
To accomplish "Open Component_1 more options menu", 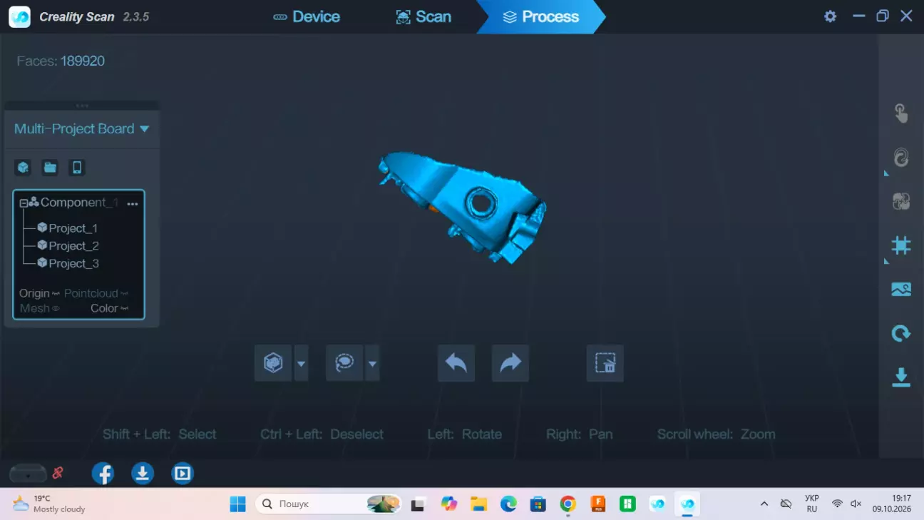I will (132, 203).
